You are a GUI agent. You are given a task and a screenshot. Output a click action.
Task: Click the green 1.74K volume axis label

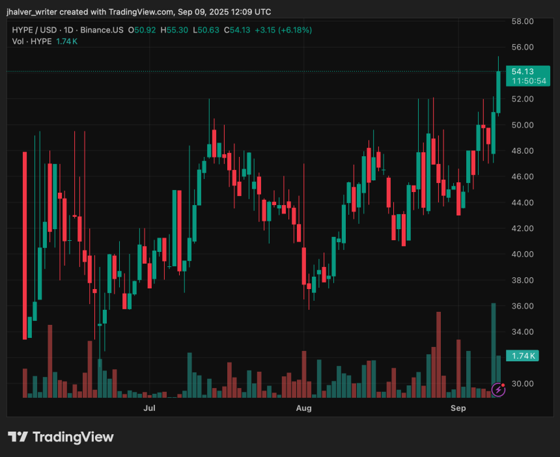coord(523,356)
